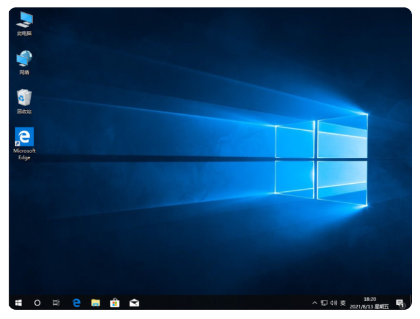The image size is (420, 319).
Task: Open Microsoft Store from the taskbar
Action: [x=115, y=303]
